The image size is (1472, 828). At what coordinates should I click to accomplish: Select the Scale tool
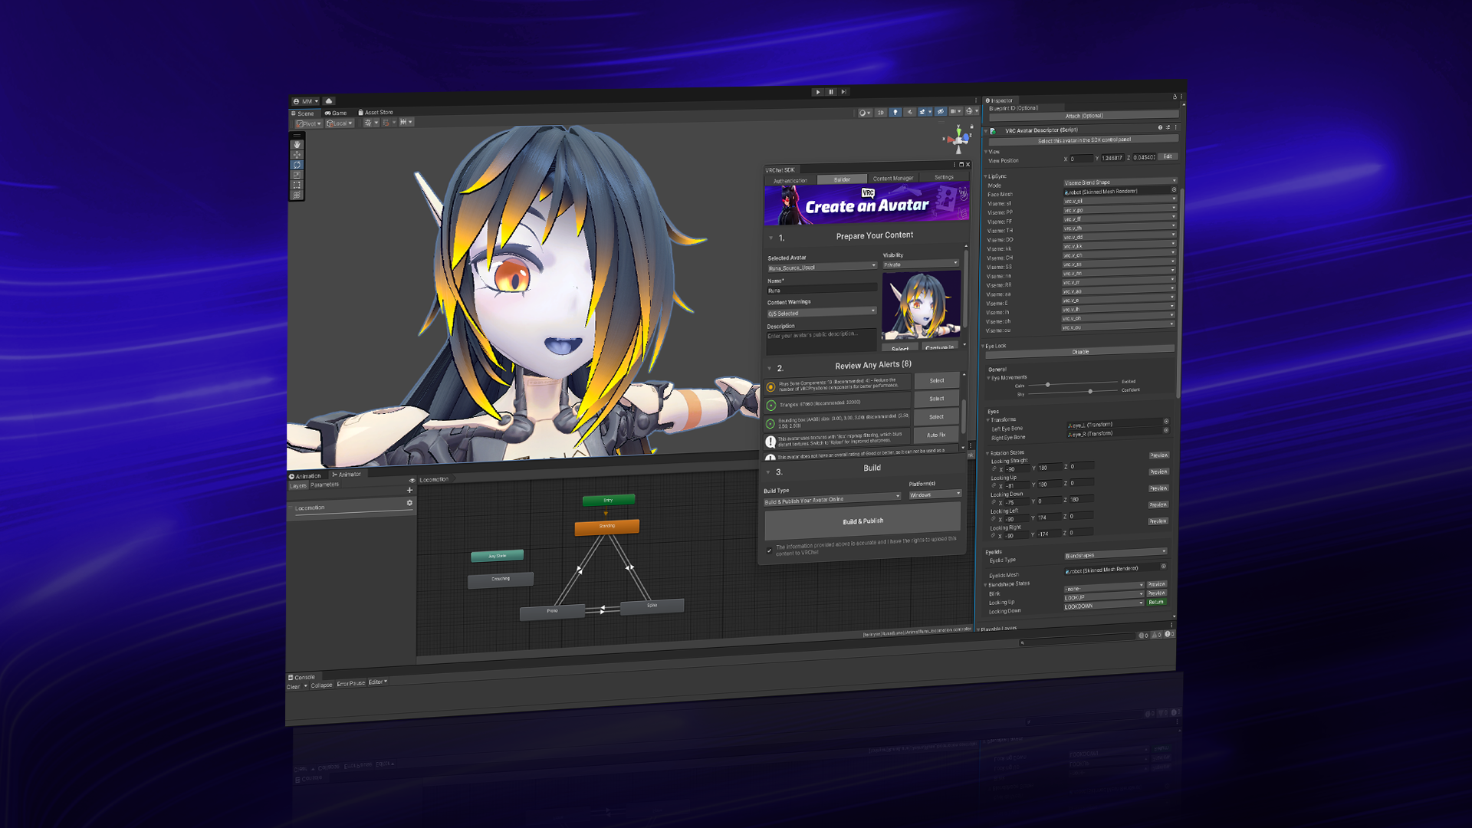coord(297,175)
